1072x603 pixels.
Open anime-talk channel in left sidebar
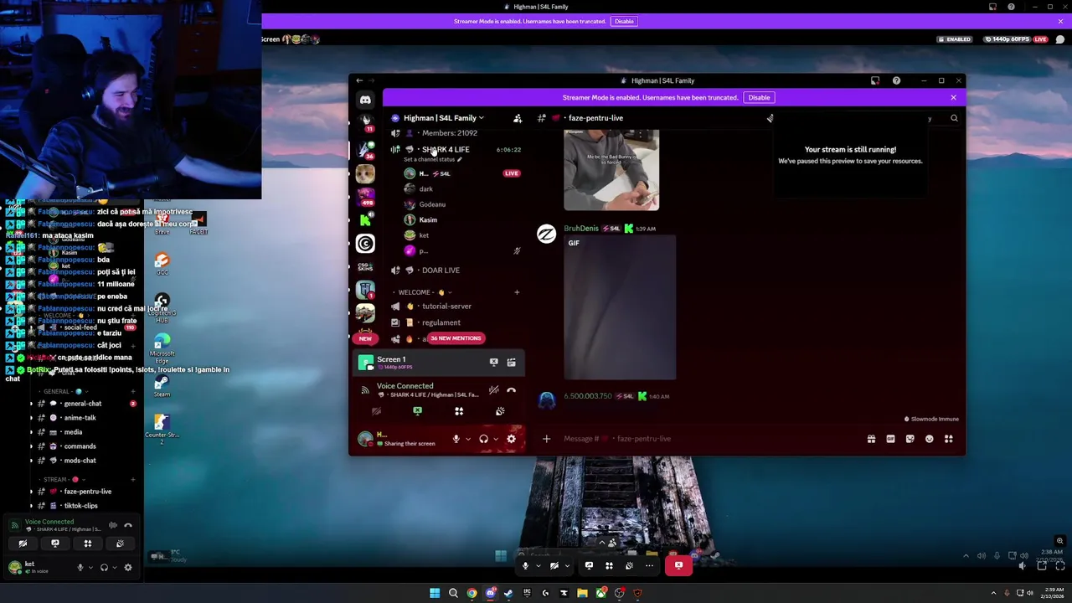click(80, 418)
